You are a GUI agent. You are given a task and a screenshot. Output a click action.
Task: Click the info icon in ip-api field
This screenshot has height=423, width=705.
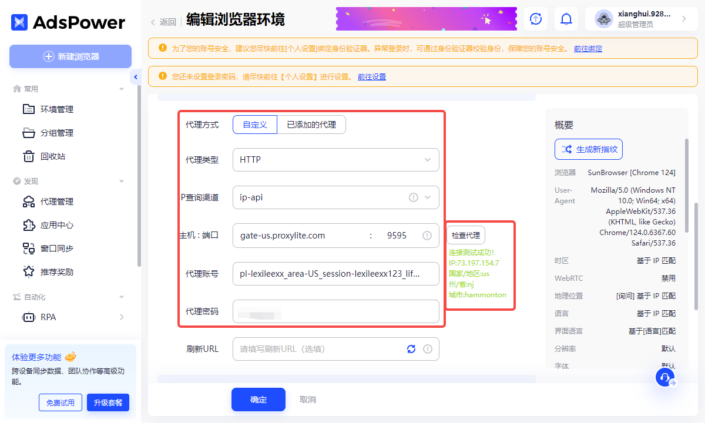(414, 197)
